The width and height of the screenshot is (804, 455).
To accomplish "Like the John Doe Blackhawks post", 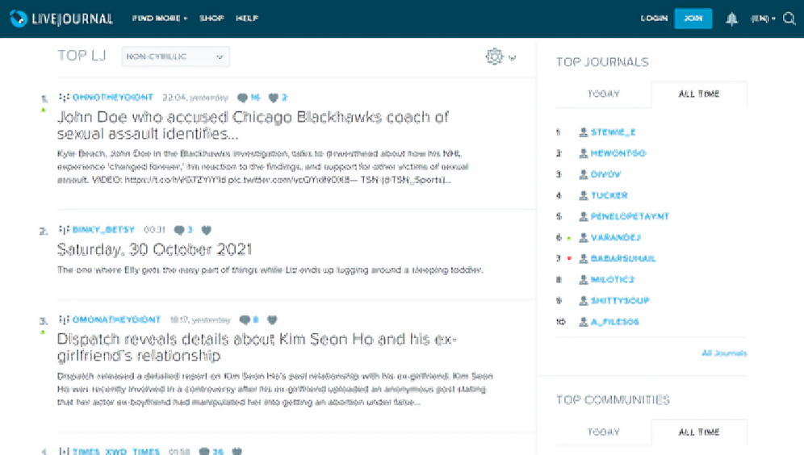I will 274,98.
